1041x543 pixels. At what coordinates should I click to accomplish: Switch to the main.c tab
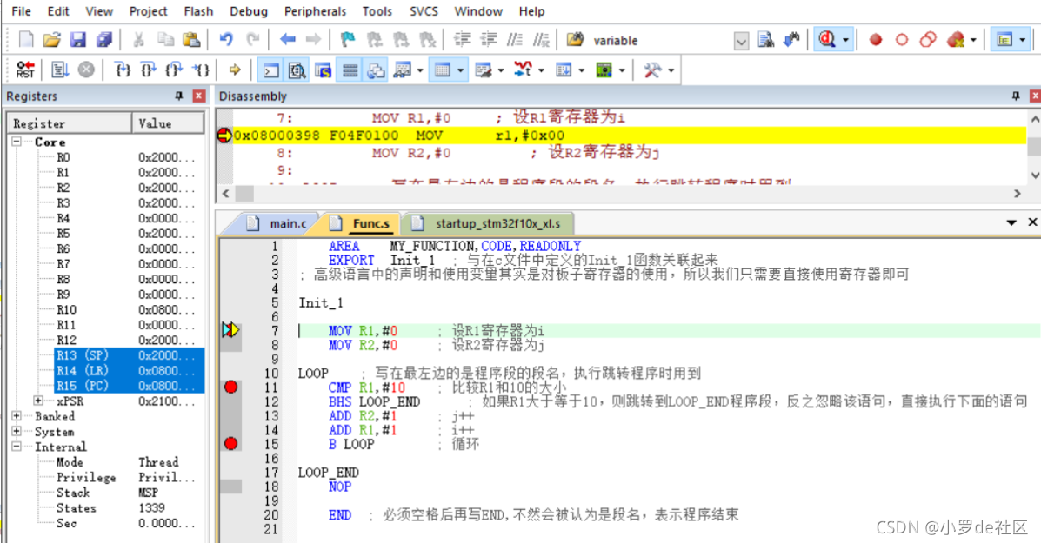pos(278,223)
